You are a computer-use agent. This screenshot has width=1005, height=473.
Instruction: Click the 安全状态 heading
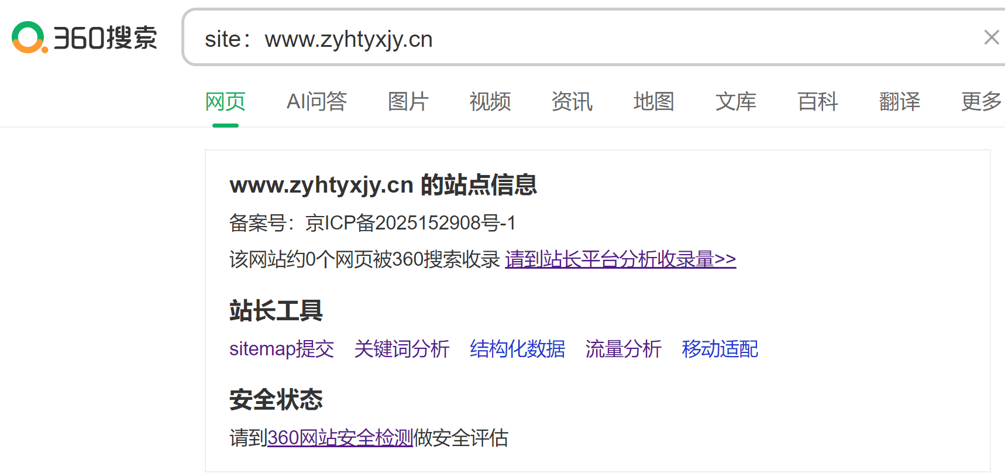(x=276, y=400)
